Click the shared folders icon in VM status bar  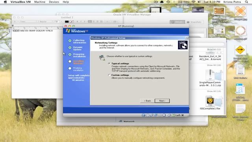click(x=160, y=115)
